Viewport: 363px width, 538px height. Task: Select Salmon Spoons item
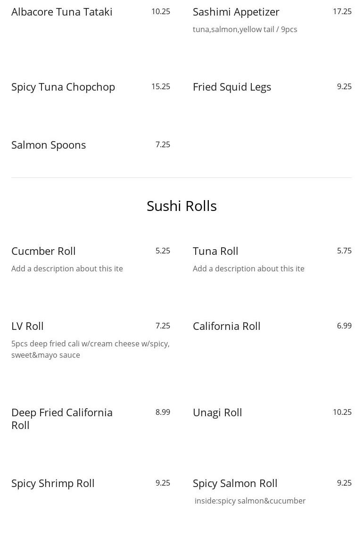(x=49, y=145)
